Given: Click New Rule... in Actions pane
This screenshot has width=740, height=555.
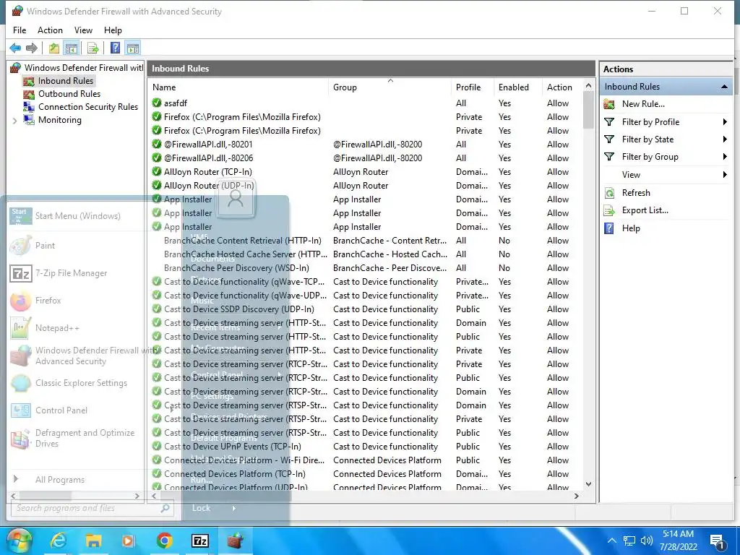Looking at the screenshot, I should pos(643,104).
